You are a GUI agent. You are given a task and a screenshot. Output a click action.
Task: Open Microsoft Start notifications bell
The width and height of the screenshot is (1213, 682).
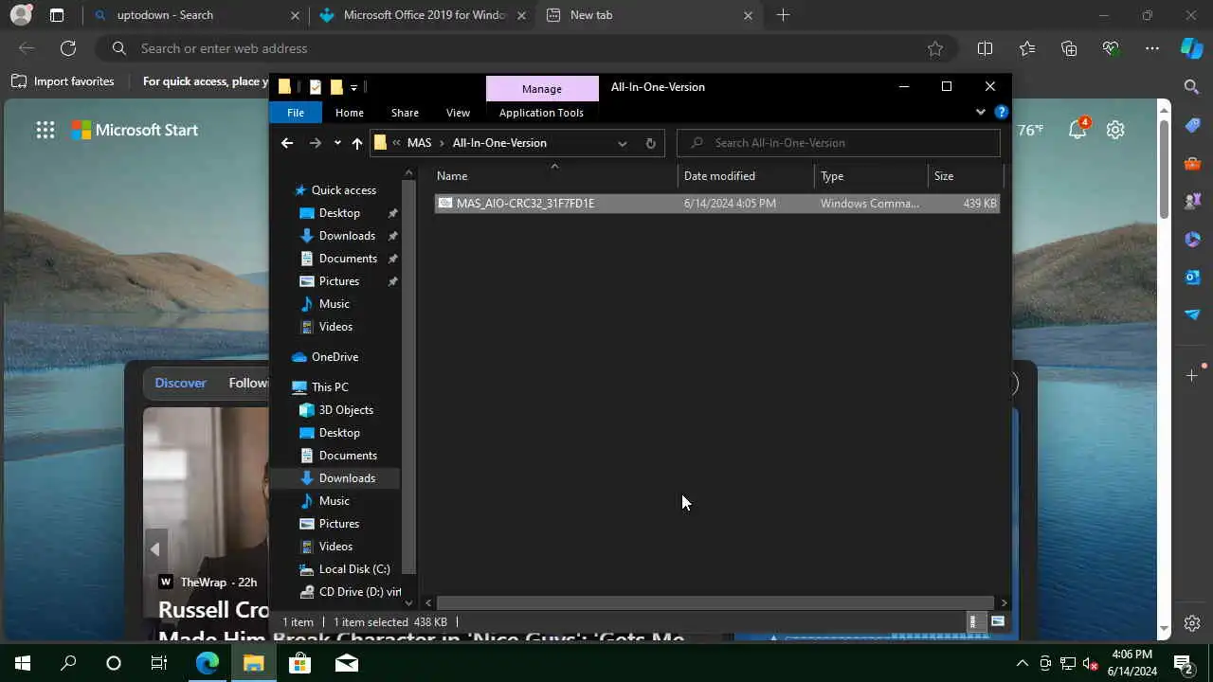coord(1077,130)
